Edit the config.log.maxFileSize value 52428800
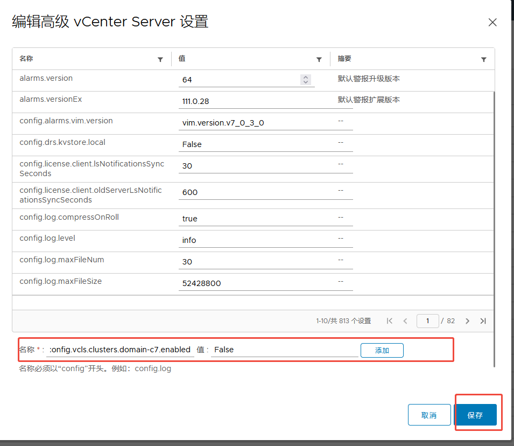Screen dimensions: 514x446 coord(265,283)
